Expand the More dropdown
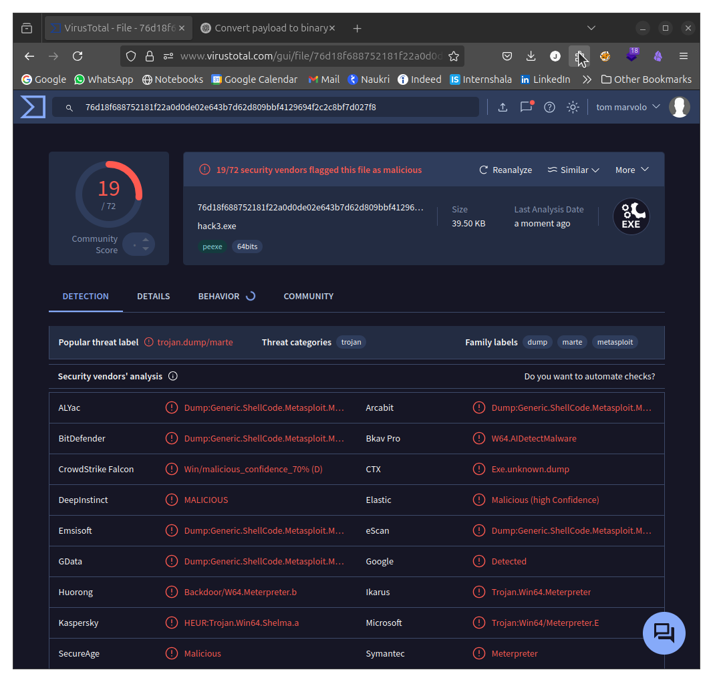 (631, 170)
